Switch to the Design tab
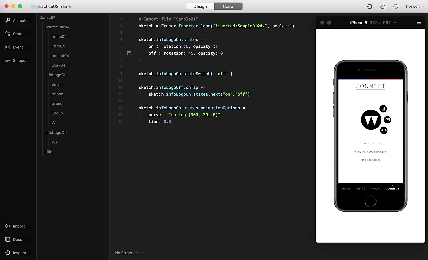The height and width of the screenshot is (260, 428). pyautogui.click(x=200, y=6)
